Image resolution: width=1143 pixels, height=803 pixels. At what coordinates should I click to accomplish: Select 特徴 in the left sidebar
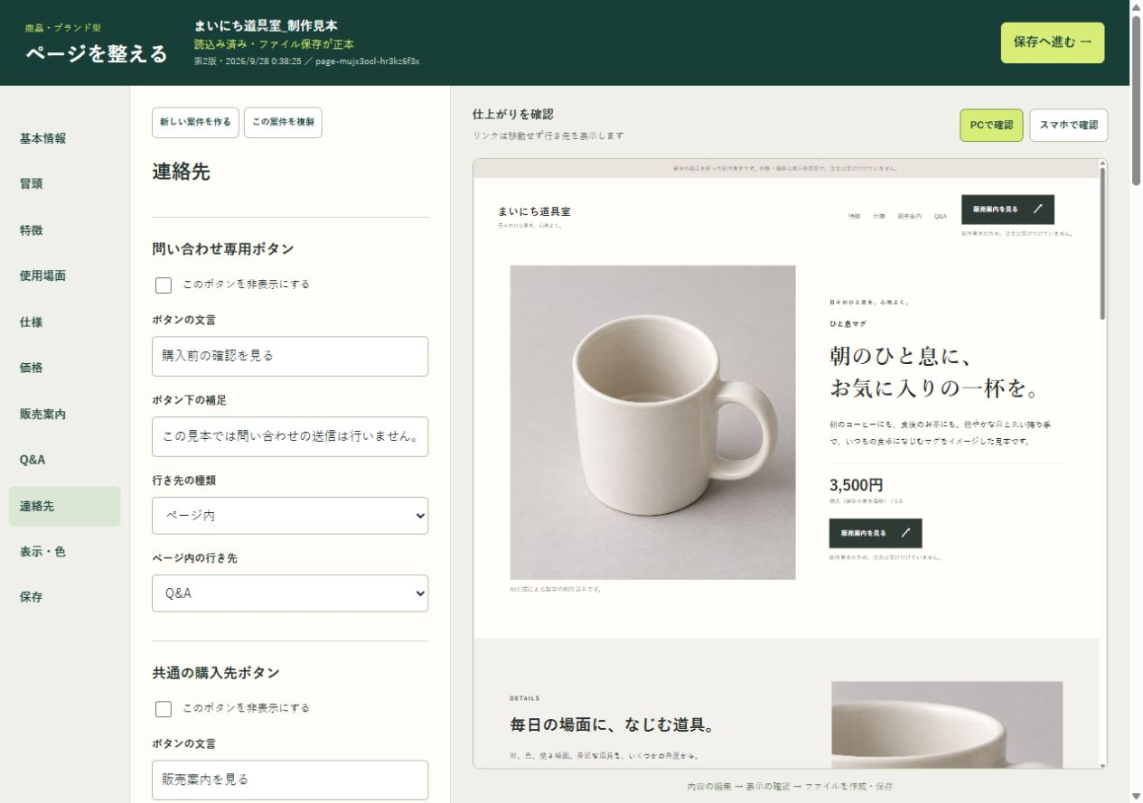[64, 230]
